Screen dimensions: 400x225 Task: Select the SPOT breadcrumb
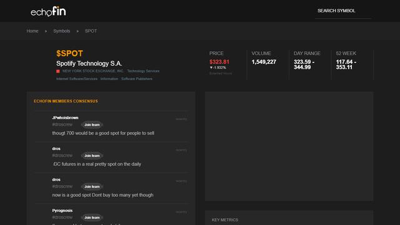tap(91, 31)
